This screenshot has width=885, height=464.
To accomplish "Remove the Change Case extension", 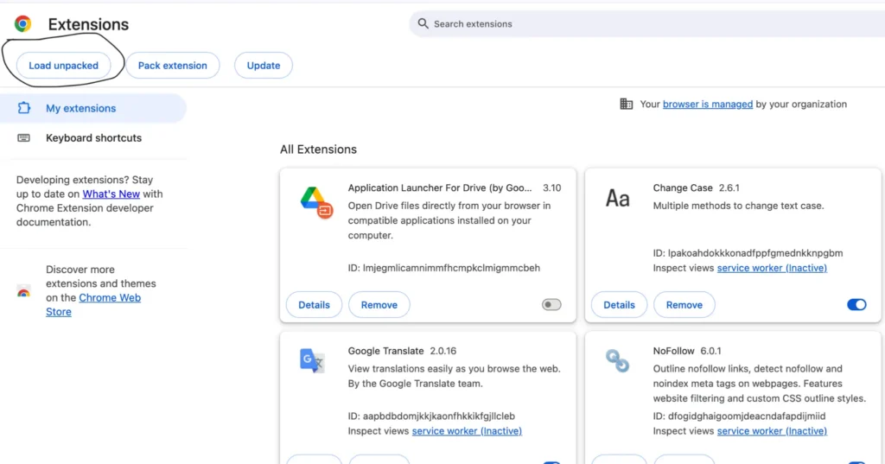I will click(684, 305).
